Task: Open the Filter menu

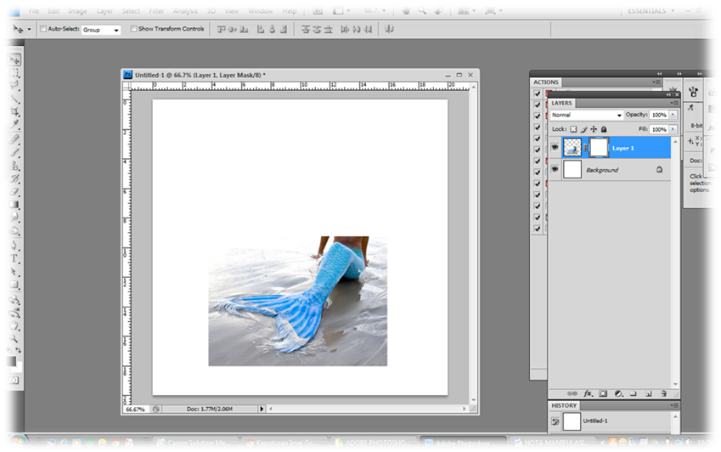Action: pos(156,11)
